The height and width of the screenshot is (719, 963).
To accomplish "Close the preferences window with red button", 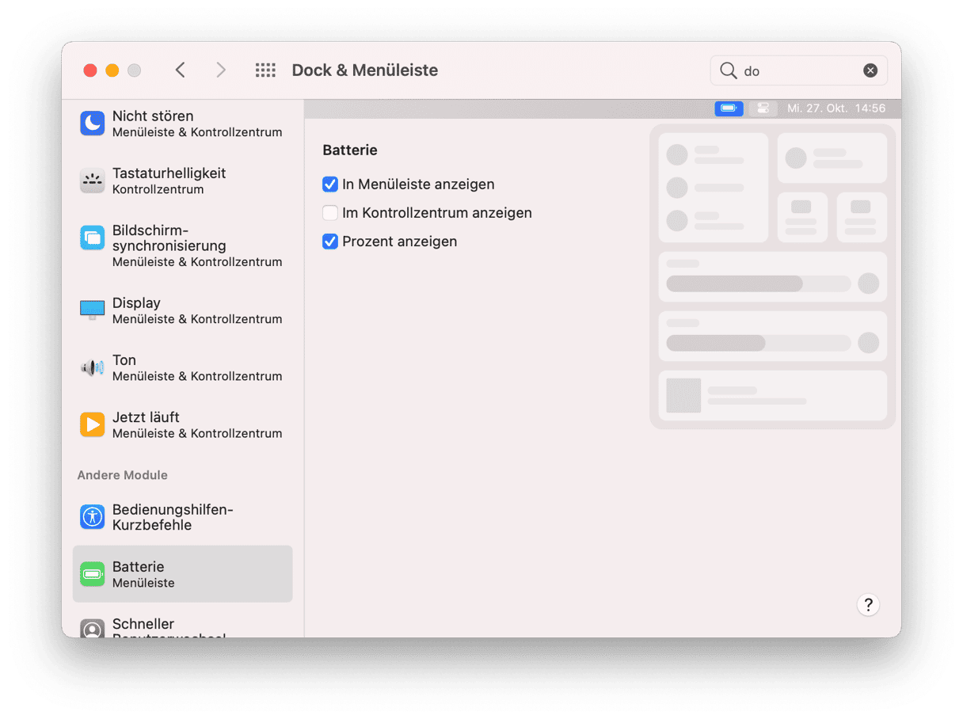I will point(90,70).
